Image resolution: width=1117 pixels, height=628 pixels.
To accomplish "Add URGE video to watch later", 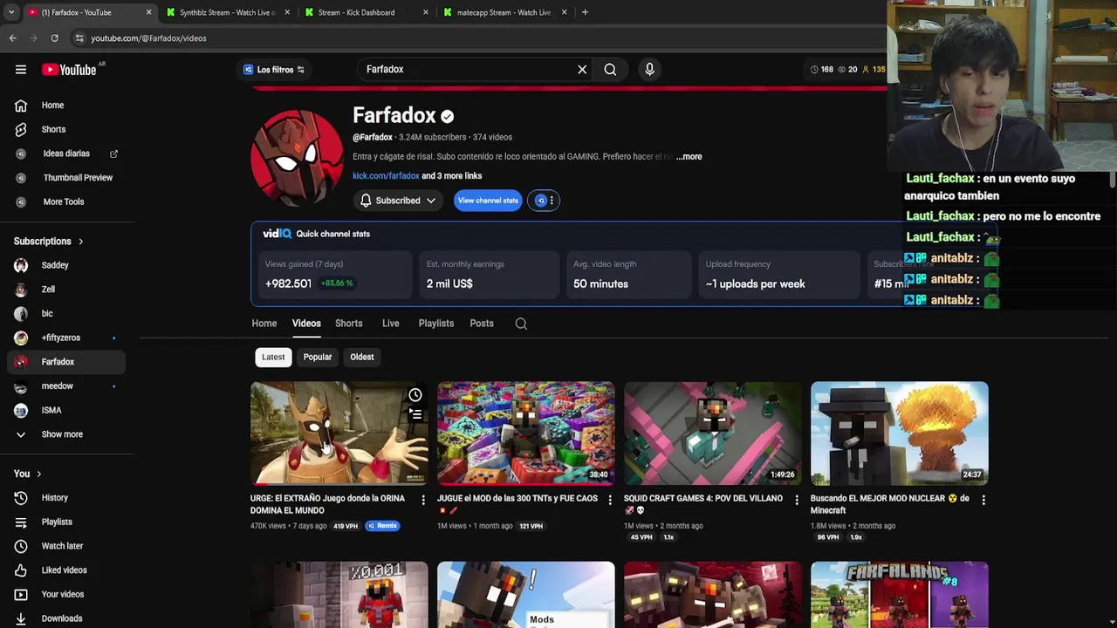I will click(415, 395).
